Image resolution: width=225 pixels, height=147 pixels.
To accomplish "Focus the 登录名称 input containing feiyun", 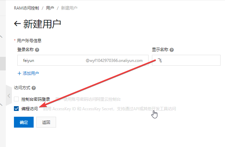I will pos(83,60).
